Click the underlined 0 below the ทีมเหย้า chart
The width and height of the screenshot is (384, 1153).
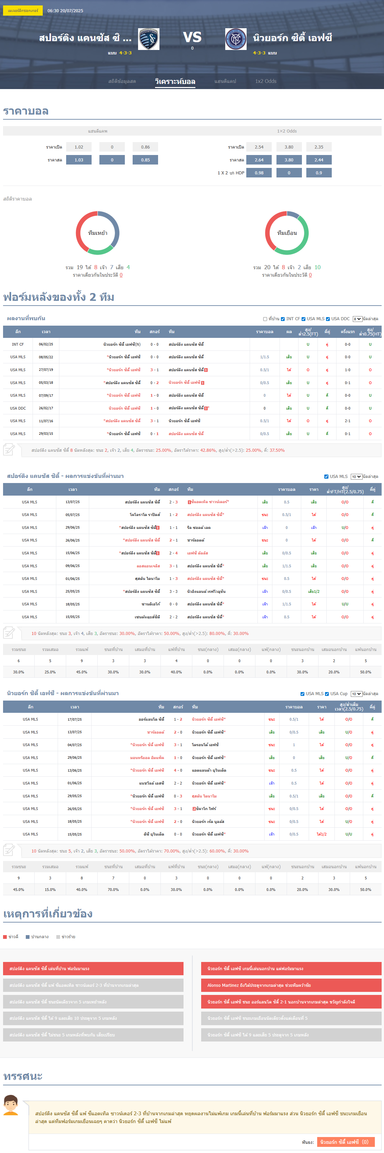(x=121, y=275)
